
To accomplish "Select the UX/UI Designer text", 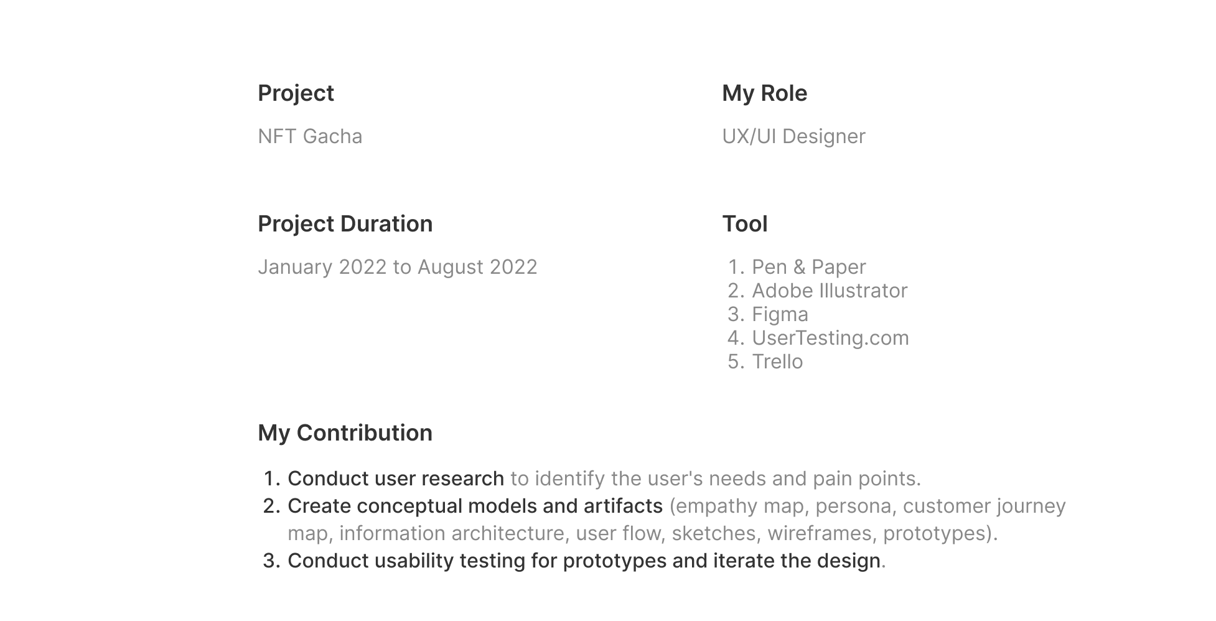I will [793, 136].
